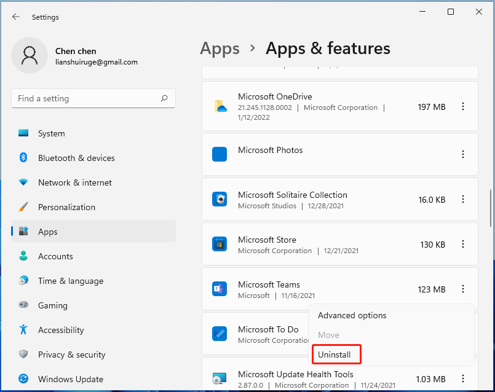Click the Microsoft Teams app icon
The image size is (495, 392).
[220, 289]
